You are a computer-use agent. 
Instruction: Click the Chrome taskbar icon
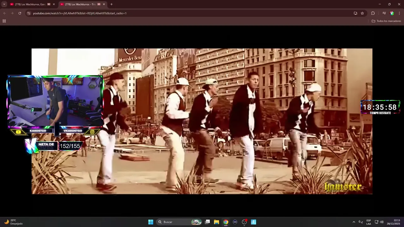[226, 222]
